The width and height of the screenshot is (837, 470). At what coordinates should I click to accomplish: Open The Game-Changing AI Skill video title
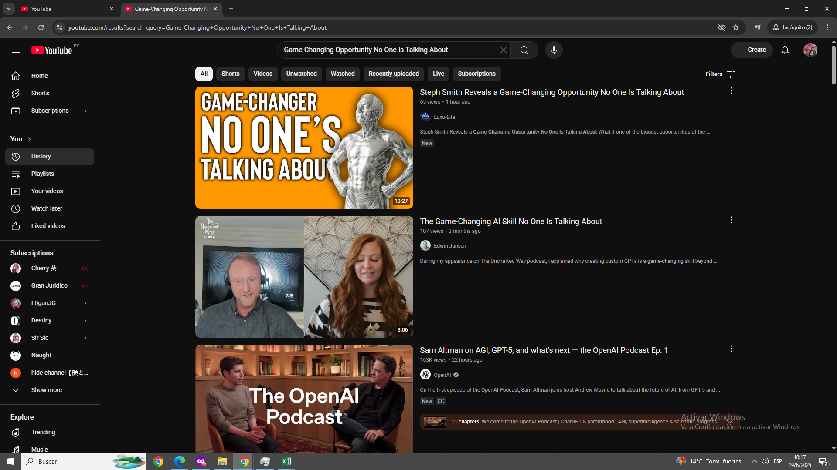pyautogui.click(x=511, y=222)
